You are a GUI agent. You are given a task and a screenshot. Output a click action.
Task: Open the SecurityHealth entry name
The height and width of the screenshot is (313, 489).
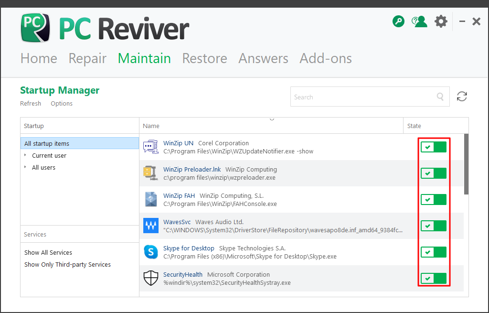(183, 274)
